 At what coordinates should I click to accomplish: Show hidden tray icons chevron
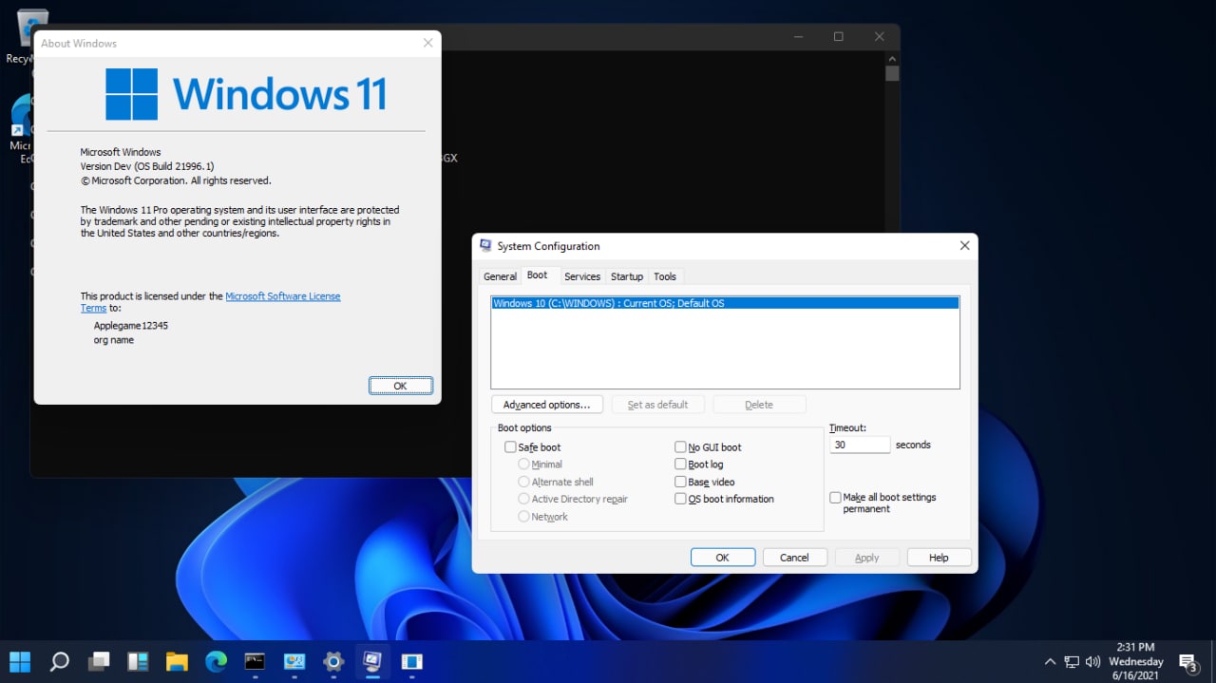(x=1050, y=661)
